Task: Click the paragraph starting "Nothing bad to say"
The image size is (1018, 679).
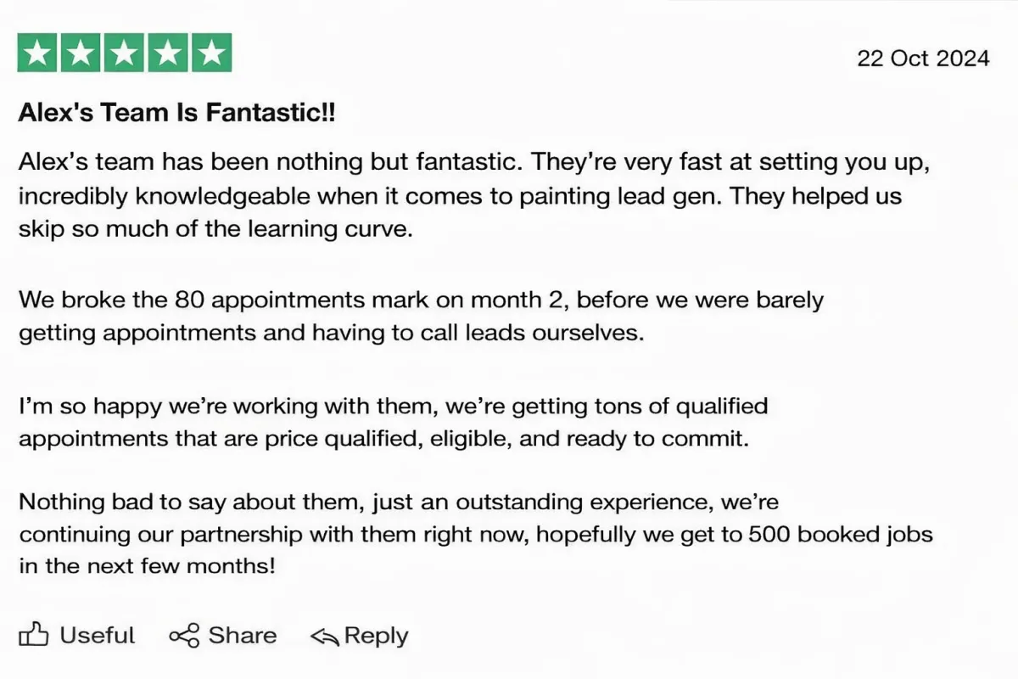Action: coord(476,536)
